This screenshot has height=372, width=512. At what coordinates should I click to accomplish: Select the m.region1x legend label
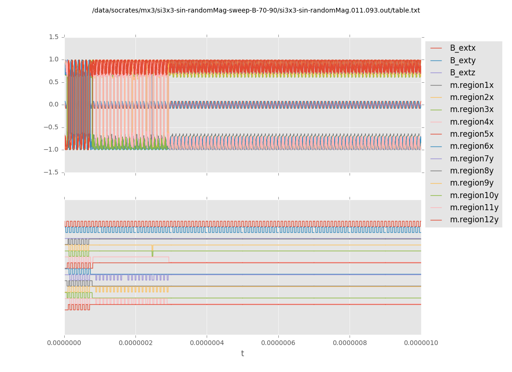(472, 85)
